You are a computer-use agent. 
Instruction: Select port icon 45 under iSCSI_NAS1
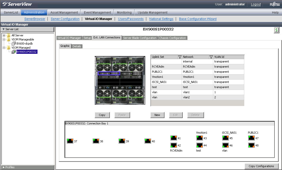(x=225, y=138)
